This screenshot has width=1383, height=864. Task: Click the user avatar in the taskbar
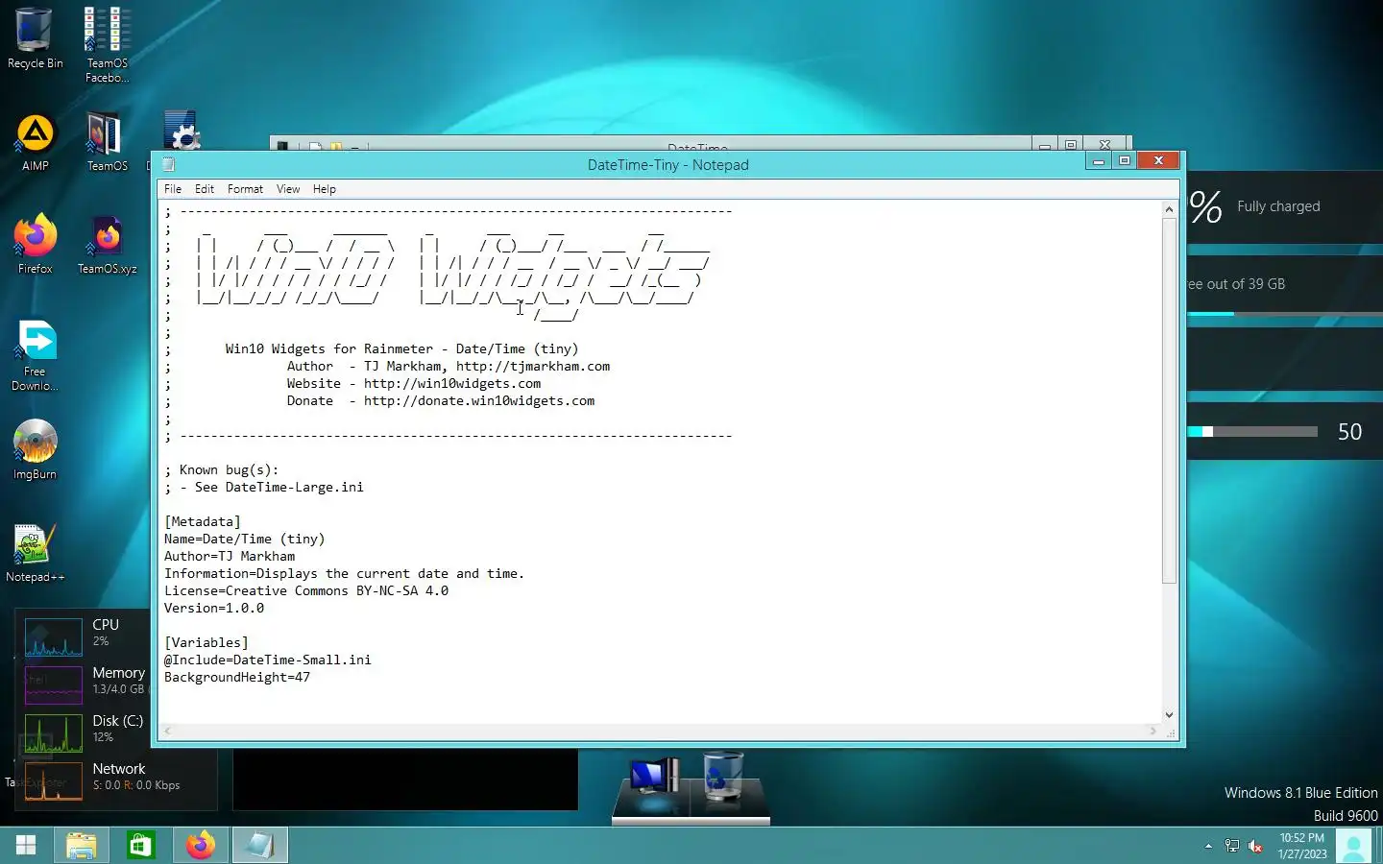coord(1353,846)
